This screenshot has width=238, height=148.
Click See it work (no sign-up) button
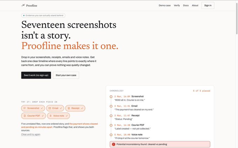coord(36,75)
